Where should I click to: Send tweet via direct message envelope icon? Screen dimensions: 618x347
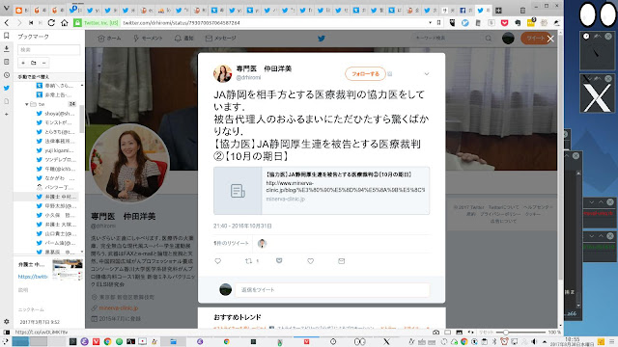pos(341,261)
